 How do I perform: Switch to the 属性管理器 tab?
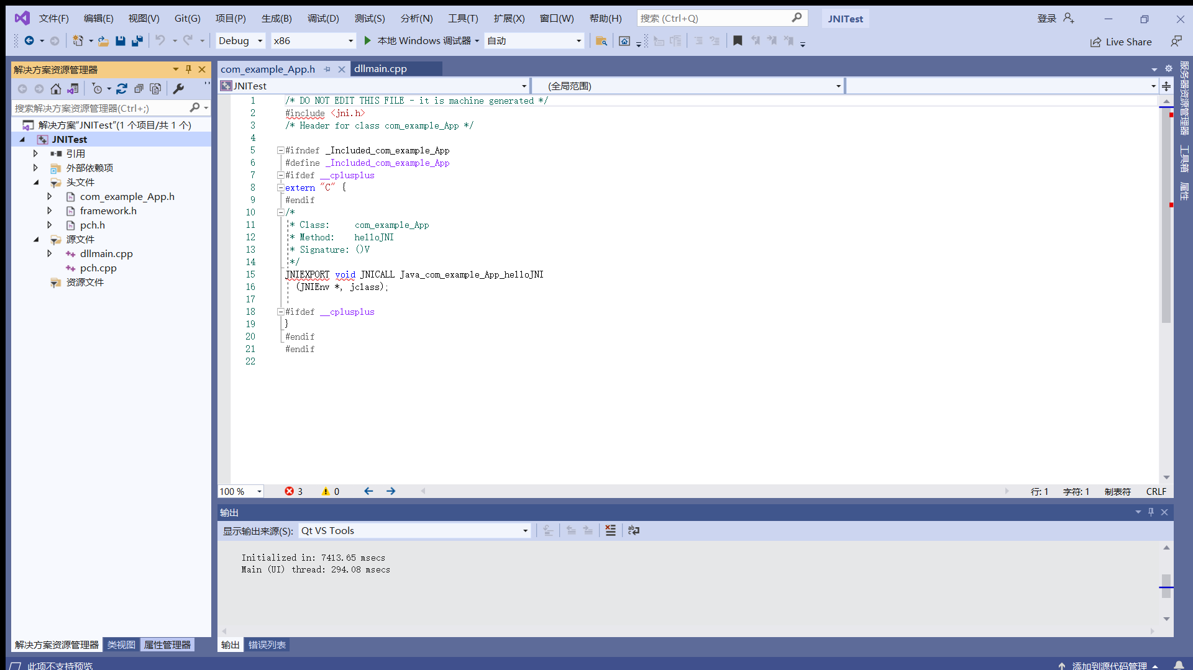[x=168, y=645]
